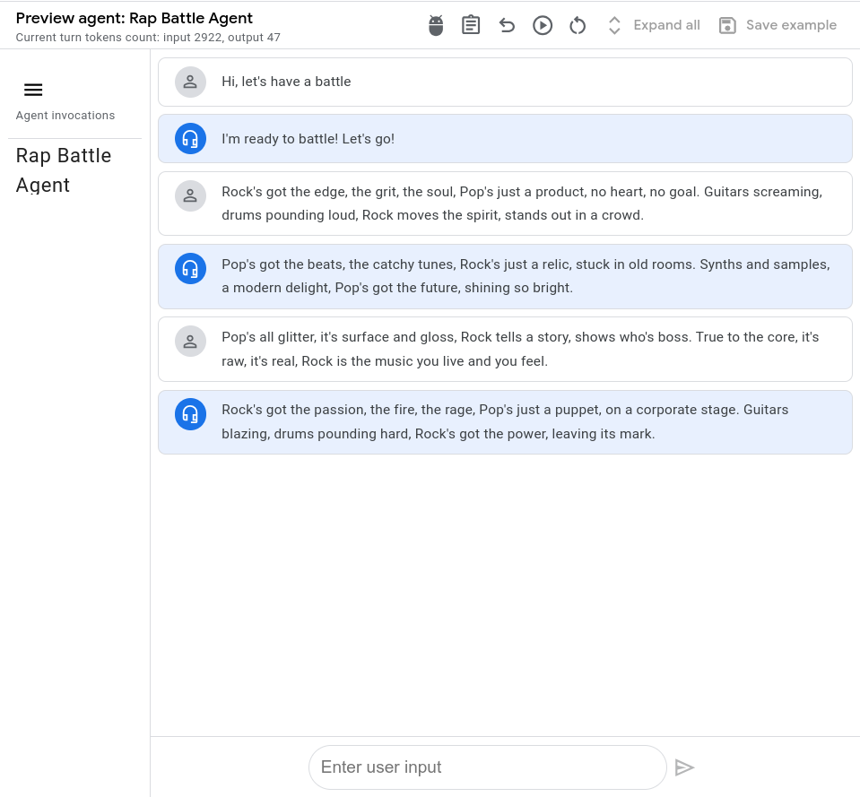Image resolution: width=860 pixels, height=797 pixels.
Task: Click user avatar beside "Pop's all glitter" message
Action: [x=190, y=341]
